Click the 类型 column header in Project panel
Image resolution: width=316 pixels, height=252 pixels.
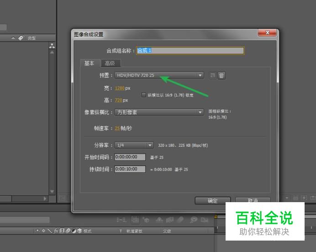coord(32,38)
